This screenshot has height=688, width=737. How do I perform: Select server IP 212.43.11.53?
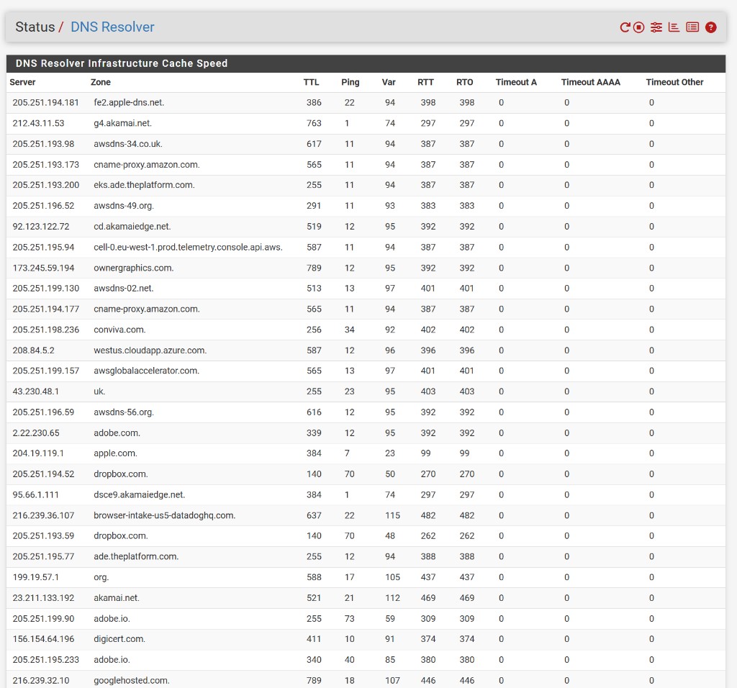point(38,123)
